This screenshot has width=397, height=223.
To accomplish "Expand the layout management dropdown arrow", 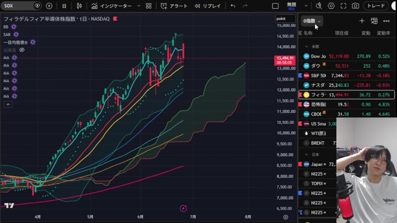I will click(306, 6).
